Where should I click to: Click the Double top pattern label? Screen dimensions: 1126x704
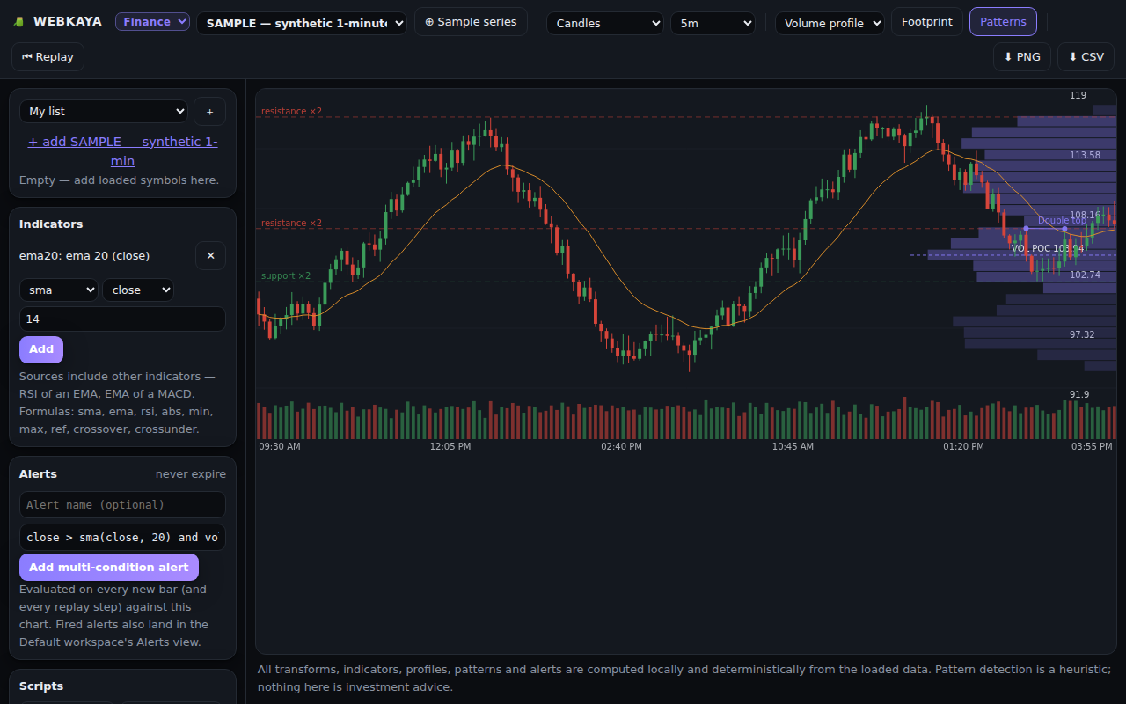tap(1062, 221)
